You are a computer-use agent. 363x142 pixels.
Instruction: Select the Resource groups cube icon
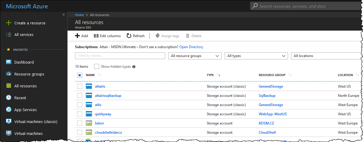pos(9,74)
